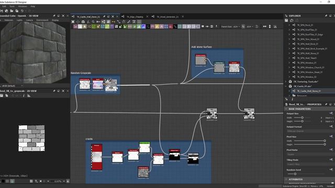Click the magnifier search icon in graph toolbar
This screenshot has height=188, width=335.
pyautogui.click(x=93, y=21)
